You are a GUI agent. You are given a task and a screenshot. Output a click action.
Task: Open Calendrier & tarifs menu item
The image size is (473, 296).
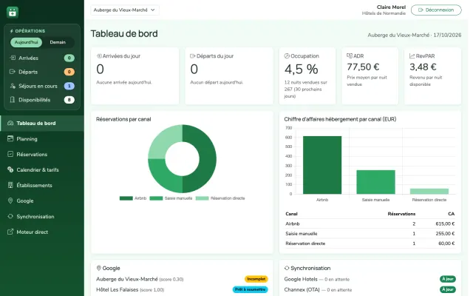(x=42, y=169)
